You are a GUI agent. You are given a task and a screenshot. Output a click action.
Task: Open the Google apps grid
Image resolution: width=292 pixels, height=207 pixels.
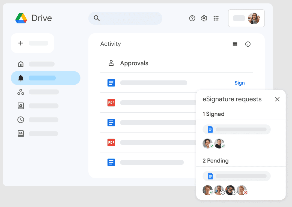tap(216, 18)
